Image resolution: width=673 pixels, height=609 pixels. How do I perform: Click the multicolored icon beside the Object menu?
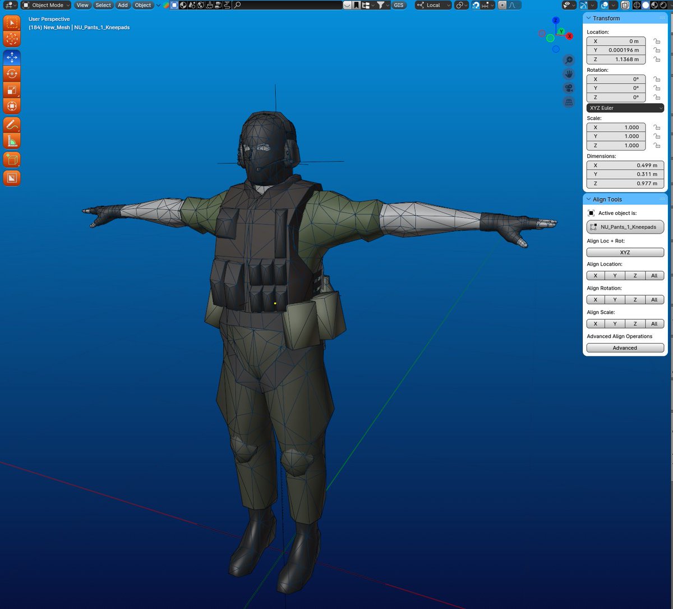coord(166,5)
